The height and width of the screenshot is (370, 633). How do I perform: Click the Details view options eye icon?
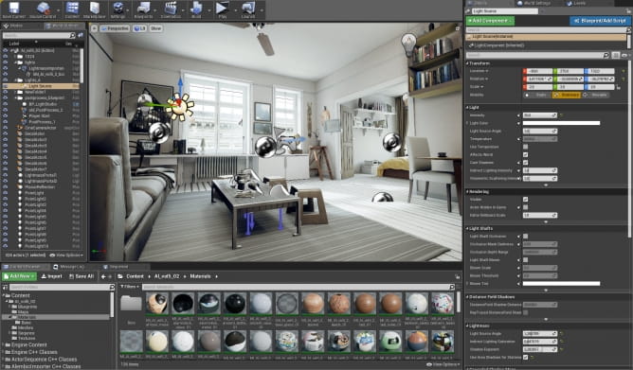[x=624, y=55]
